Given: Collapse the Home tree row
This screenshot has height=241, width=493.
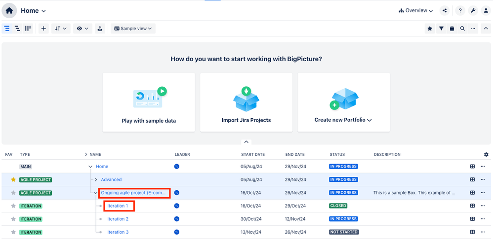Looking at the screenshot, I should tap(90, 167).
